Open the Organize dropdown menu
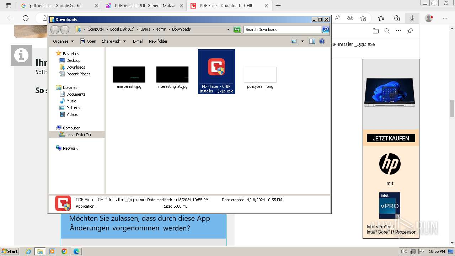 coord(63,41)
